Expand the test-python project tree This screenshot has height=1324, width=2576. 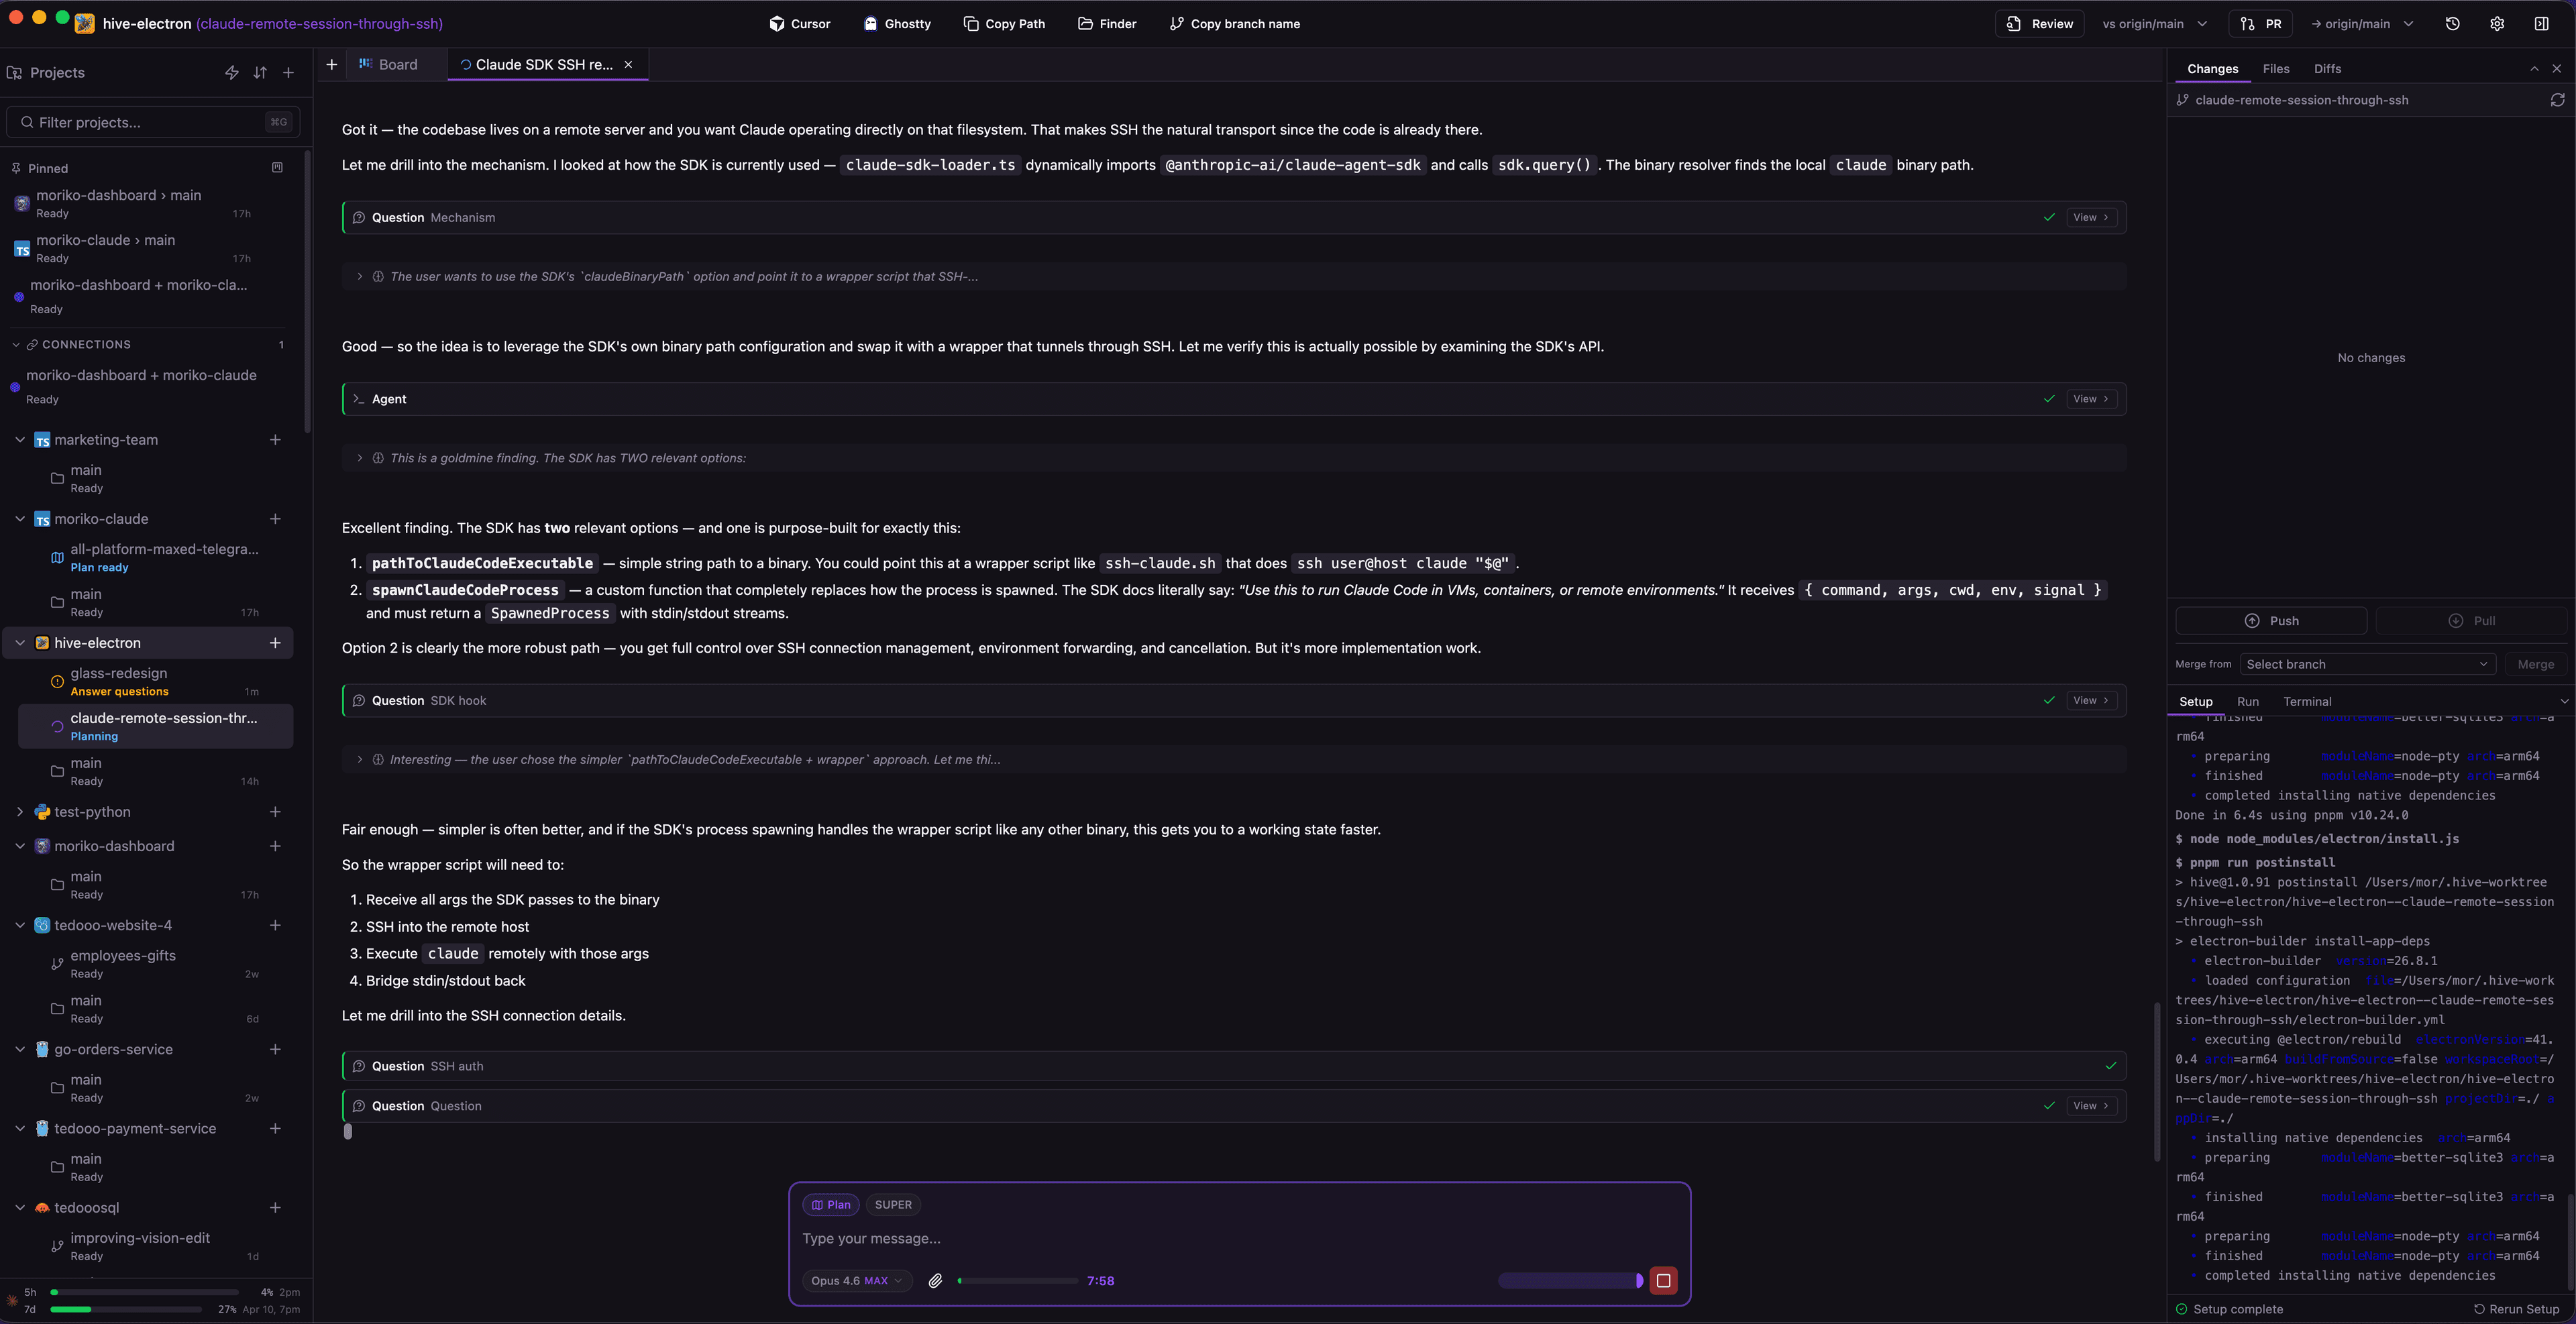[x=20, y=812]
